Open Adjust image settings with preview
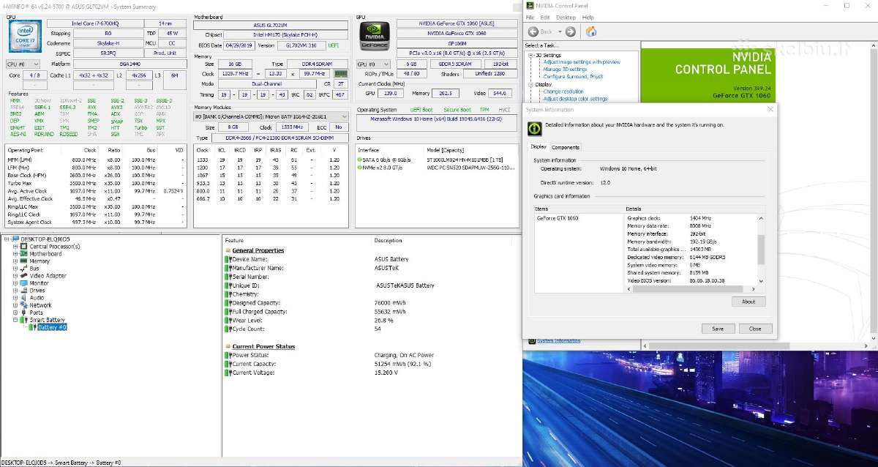Viewport: 878px width, 467px height. click(x=582, y=62)
